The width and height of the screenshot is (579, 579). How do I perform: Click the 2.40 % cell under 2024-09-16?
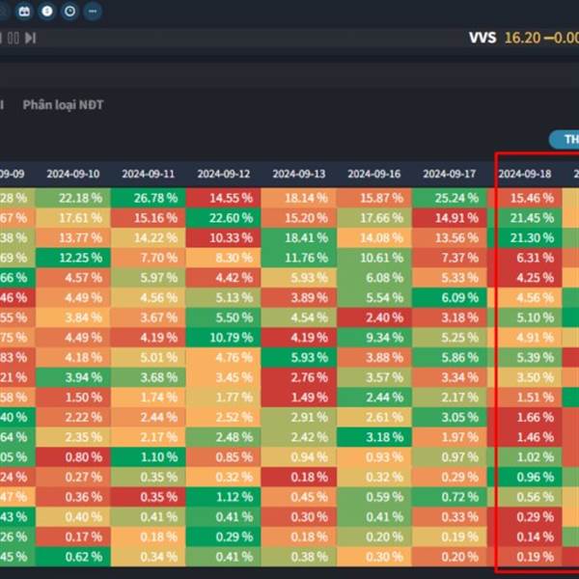click(374, 317)
